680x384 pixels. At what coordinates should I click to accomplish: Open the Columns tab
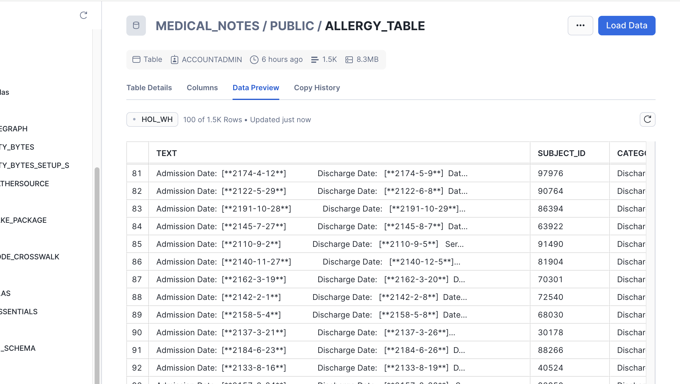click(202, 88)
